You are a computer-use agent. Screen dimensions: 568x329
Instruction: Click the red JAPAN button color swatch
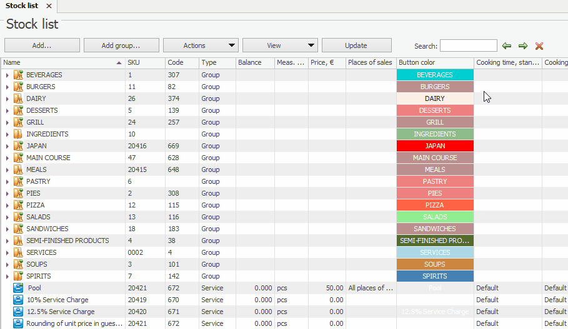point(435,146)
